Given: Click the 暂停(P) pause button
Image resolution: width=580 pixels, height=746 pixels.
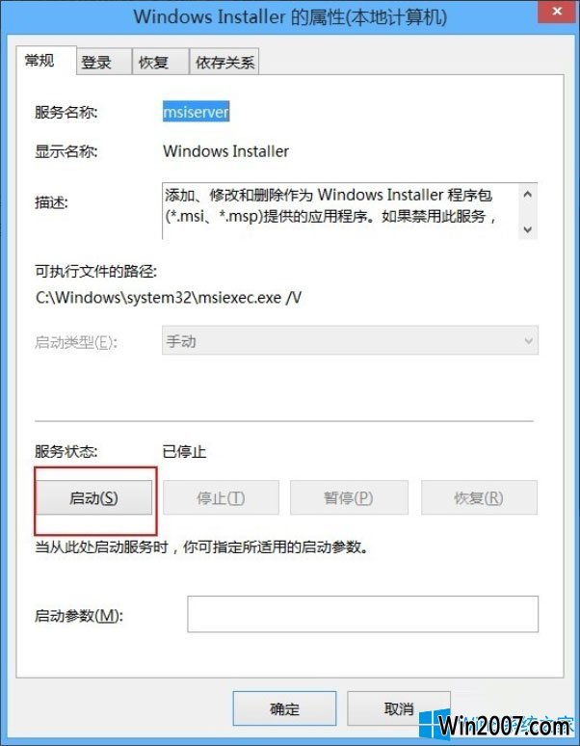Looking at the screenshot, I should point(349,497).
